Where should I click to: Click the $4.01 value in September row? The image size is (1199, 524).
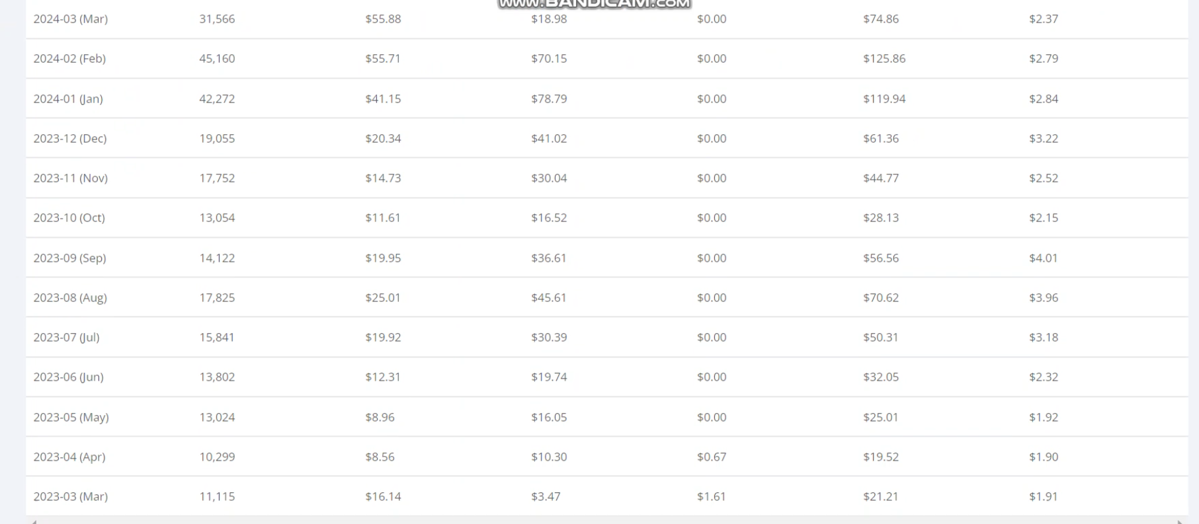click(x=1044, y=258)
